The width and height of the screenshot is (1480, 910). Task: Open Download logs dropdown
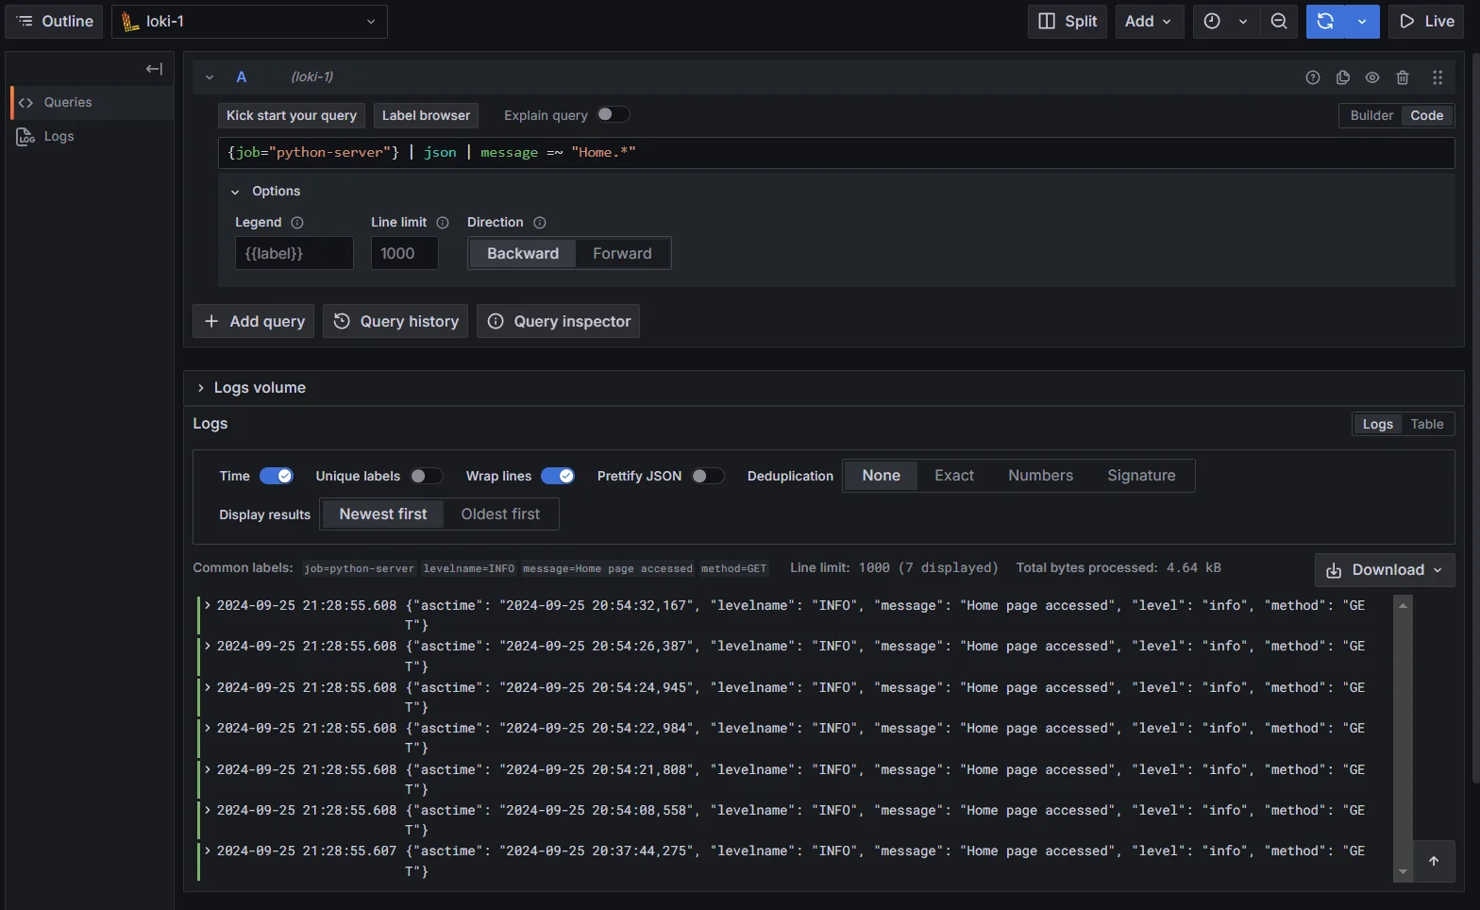(x=1385, y=570)
